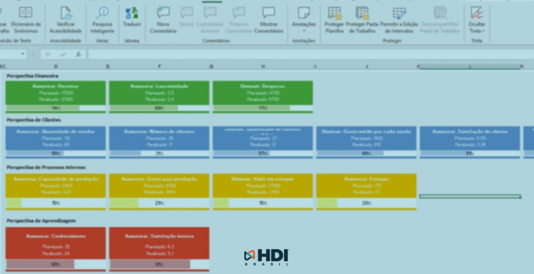Select column L header
The image size is (534, 274).
coord(470,66)
